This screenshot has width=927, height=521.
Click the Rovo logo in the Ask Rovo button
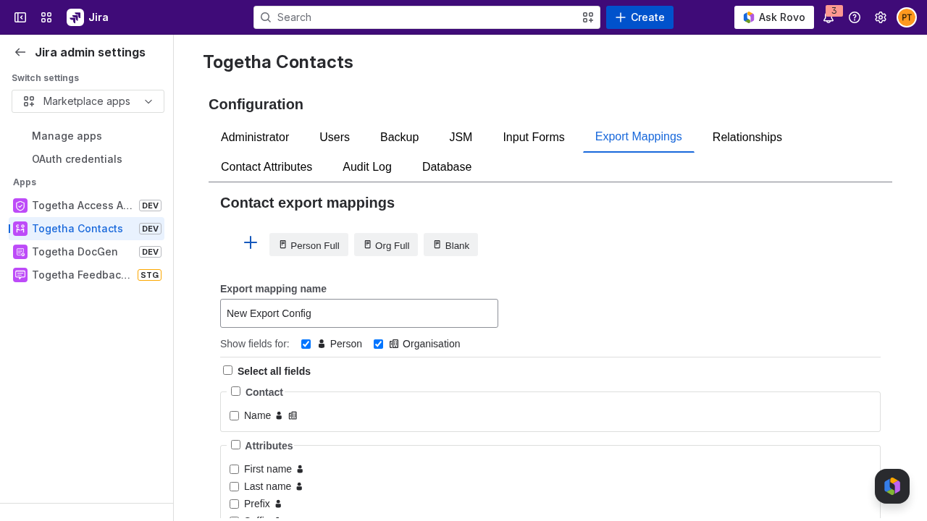[x=749, y=17]
